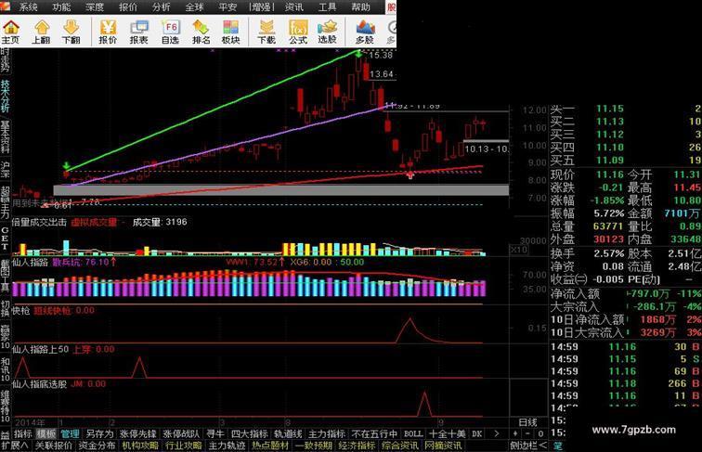Open the 选股 stock picker icon
The image size is (702, 452).
coord(327,32)
